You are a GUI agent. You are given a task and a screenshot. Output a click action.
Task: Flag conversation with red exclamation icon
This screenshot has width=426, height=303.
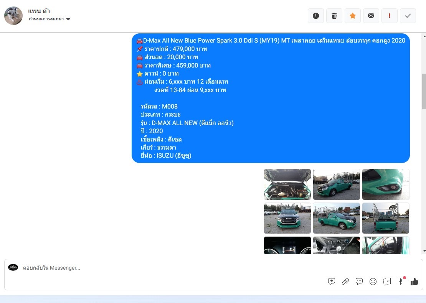390,16
